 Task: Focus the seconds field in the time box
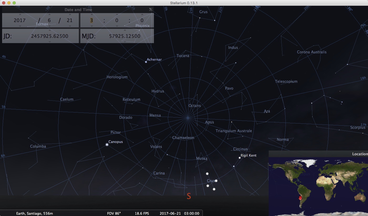[142, 20]
